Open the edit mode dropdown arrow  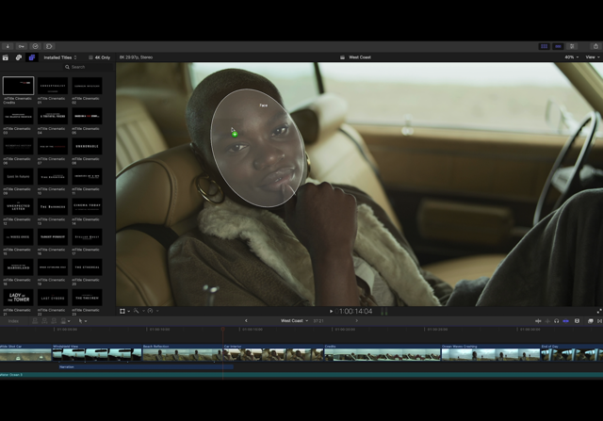pyautogui.click(x=69, y=321)
